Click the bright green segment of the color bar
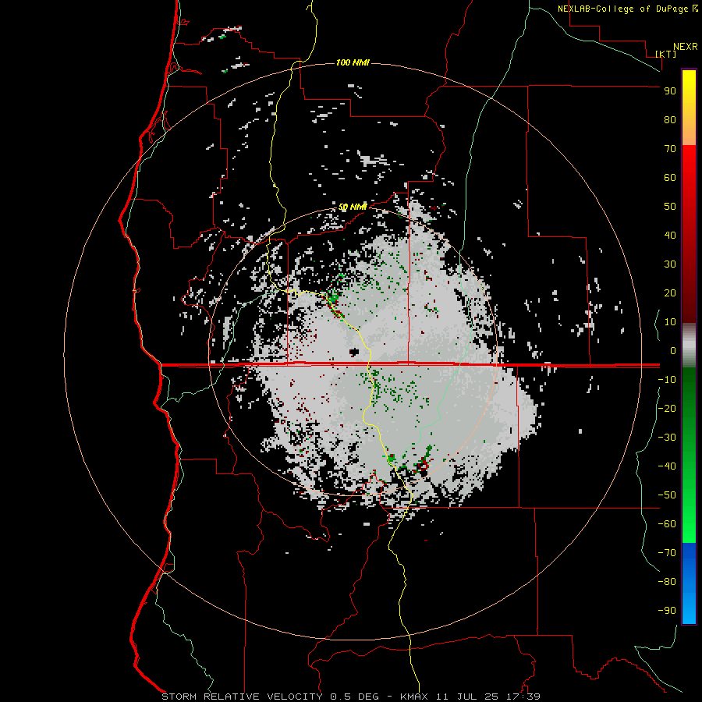The width and height of the screenshot is (702, 702). [x=689, y=502]
